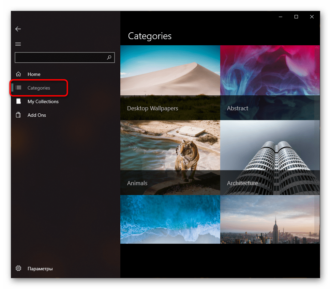The image size is (331, 289).
Task: Open the Add Ons section
Action: [37, 115]
